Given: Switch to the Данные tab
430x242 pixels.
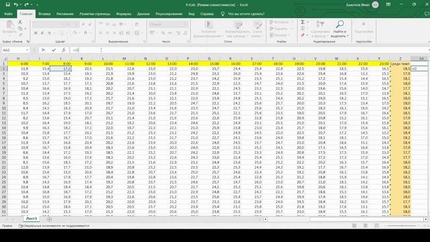Looking at the screenshot, I should pyautogui.click(x=143, y=13).
